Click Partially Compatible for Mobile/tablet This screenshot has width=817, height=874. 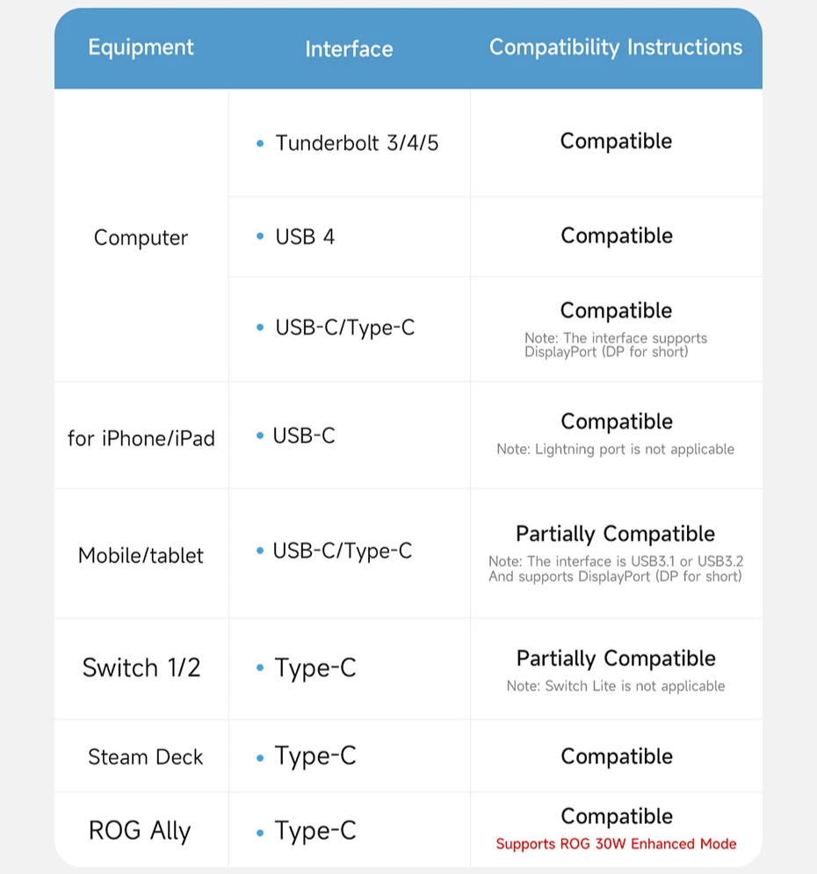tap(615, 534)
